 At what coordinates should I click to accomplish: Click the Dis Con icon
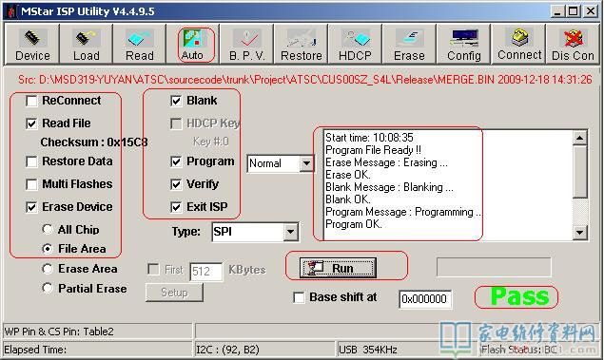573,44
